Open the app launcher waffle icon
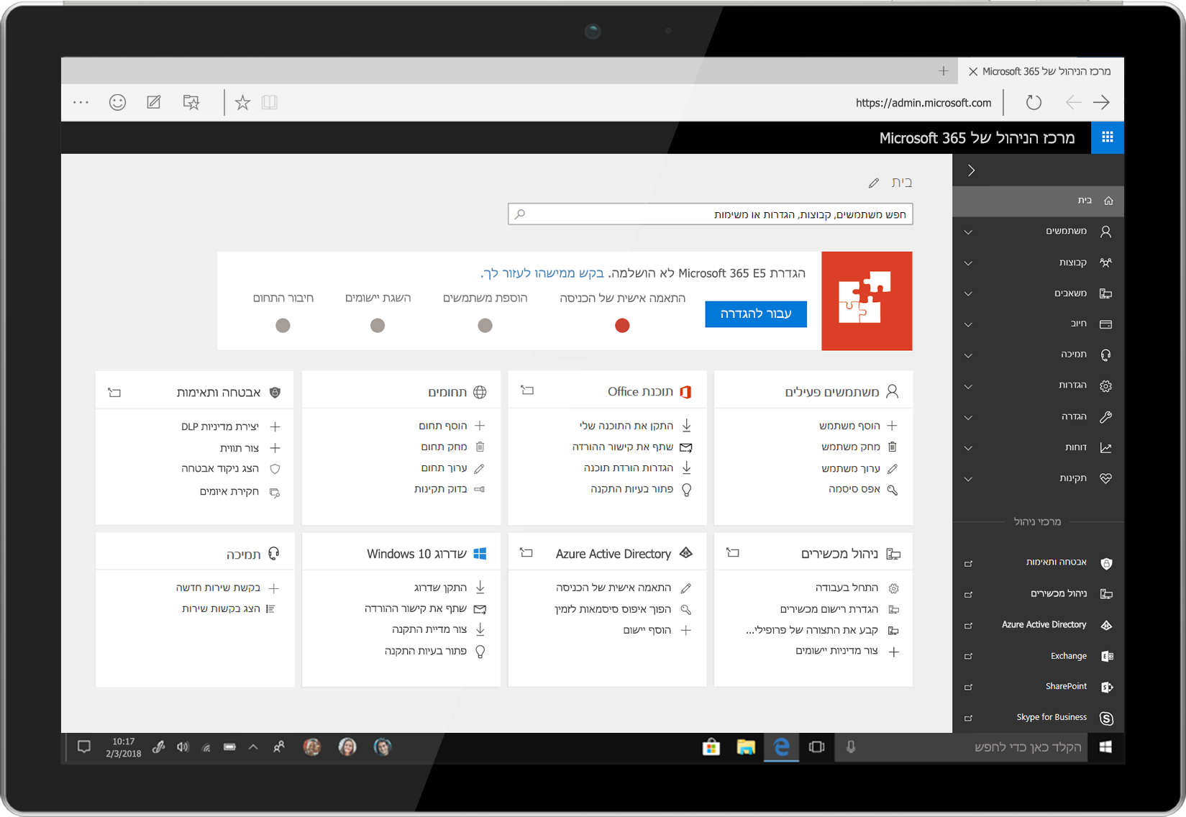 coord(1107,137)
